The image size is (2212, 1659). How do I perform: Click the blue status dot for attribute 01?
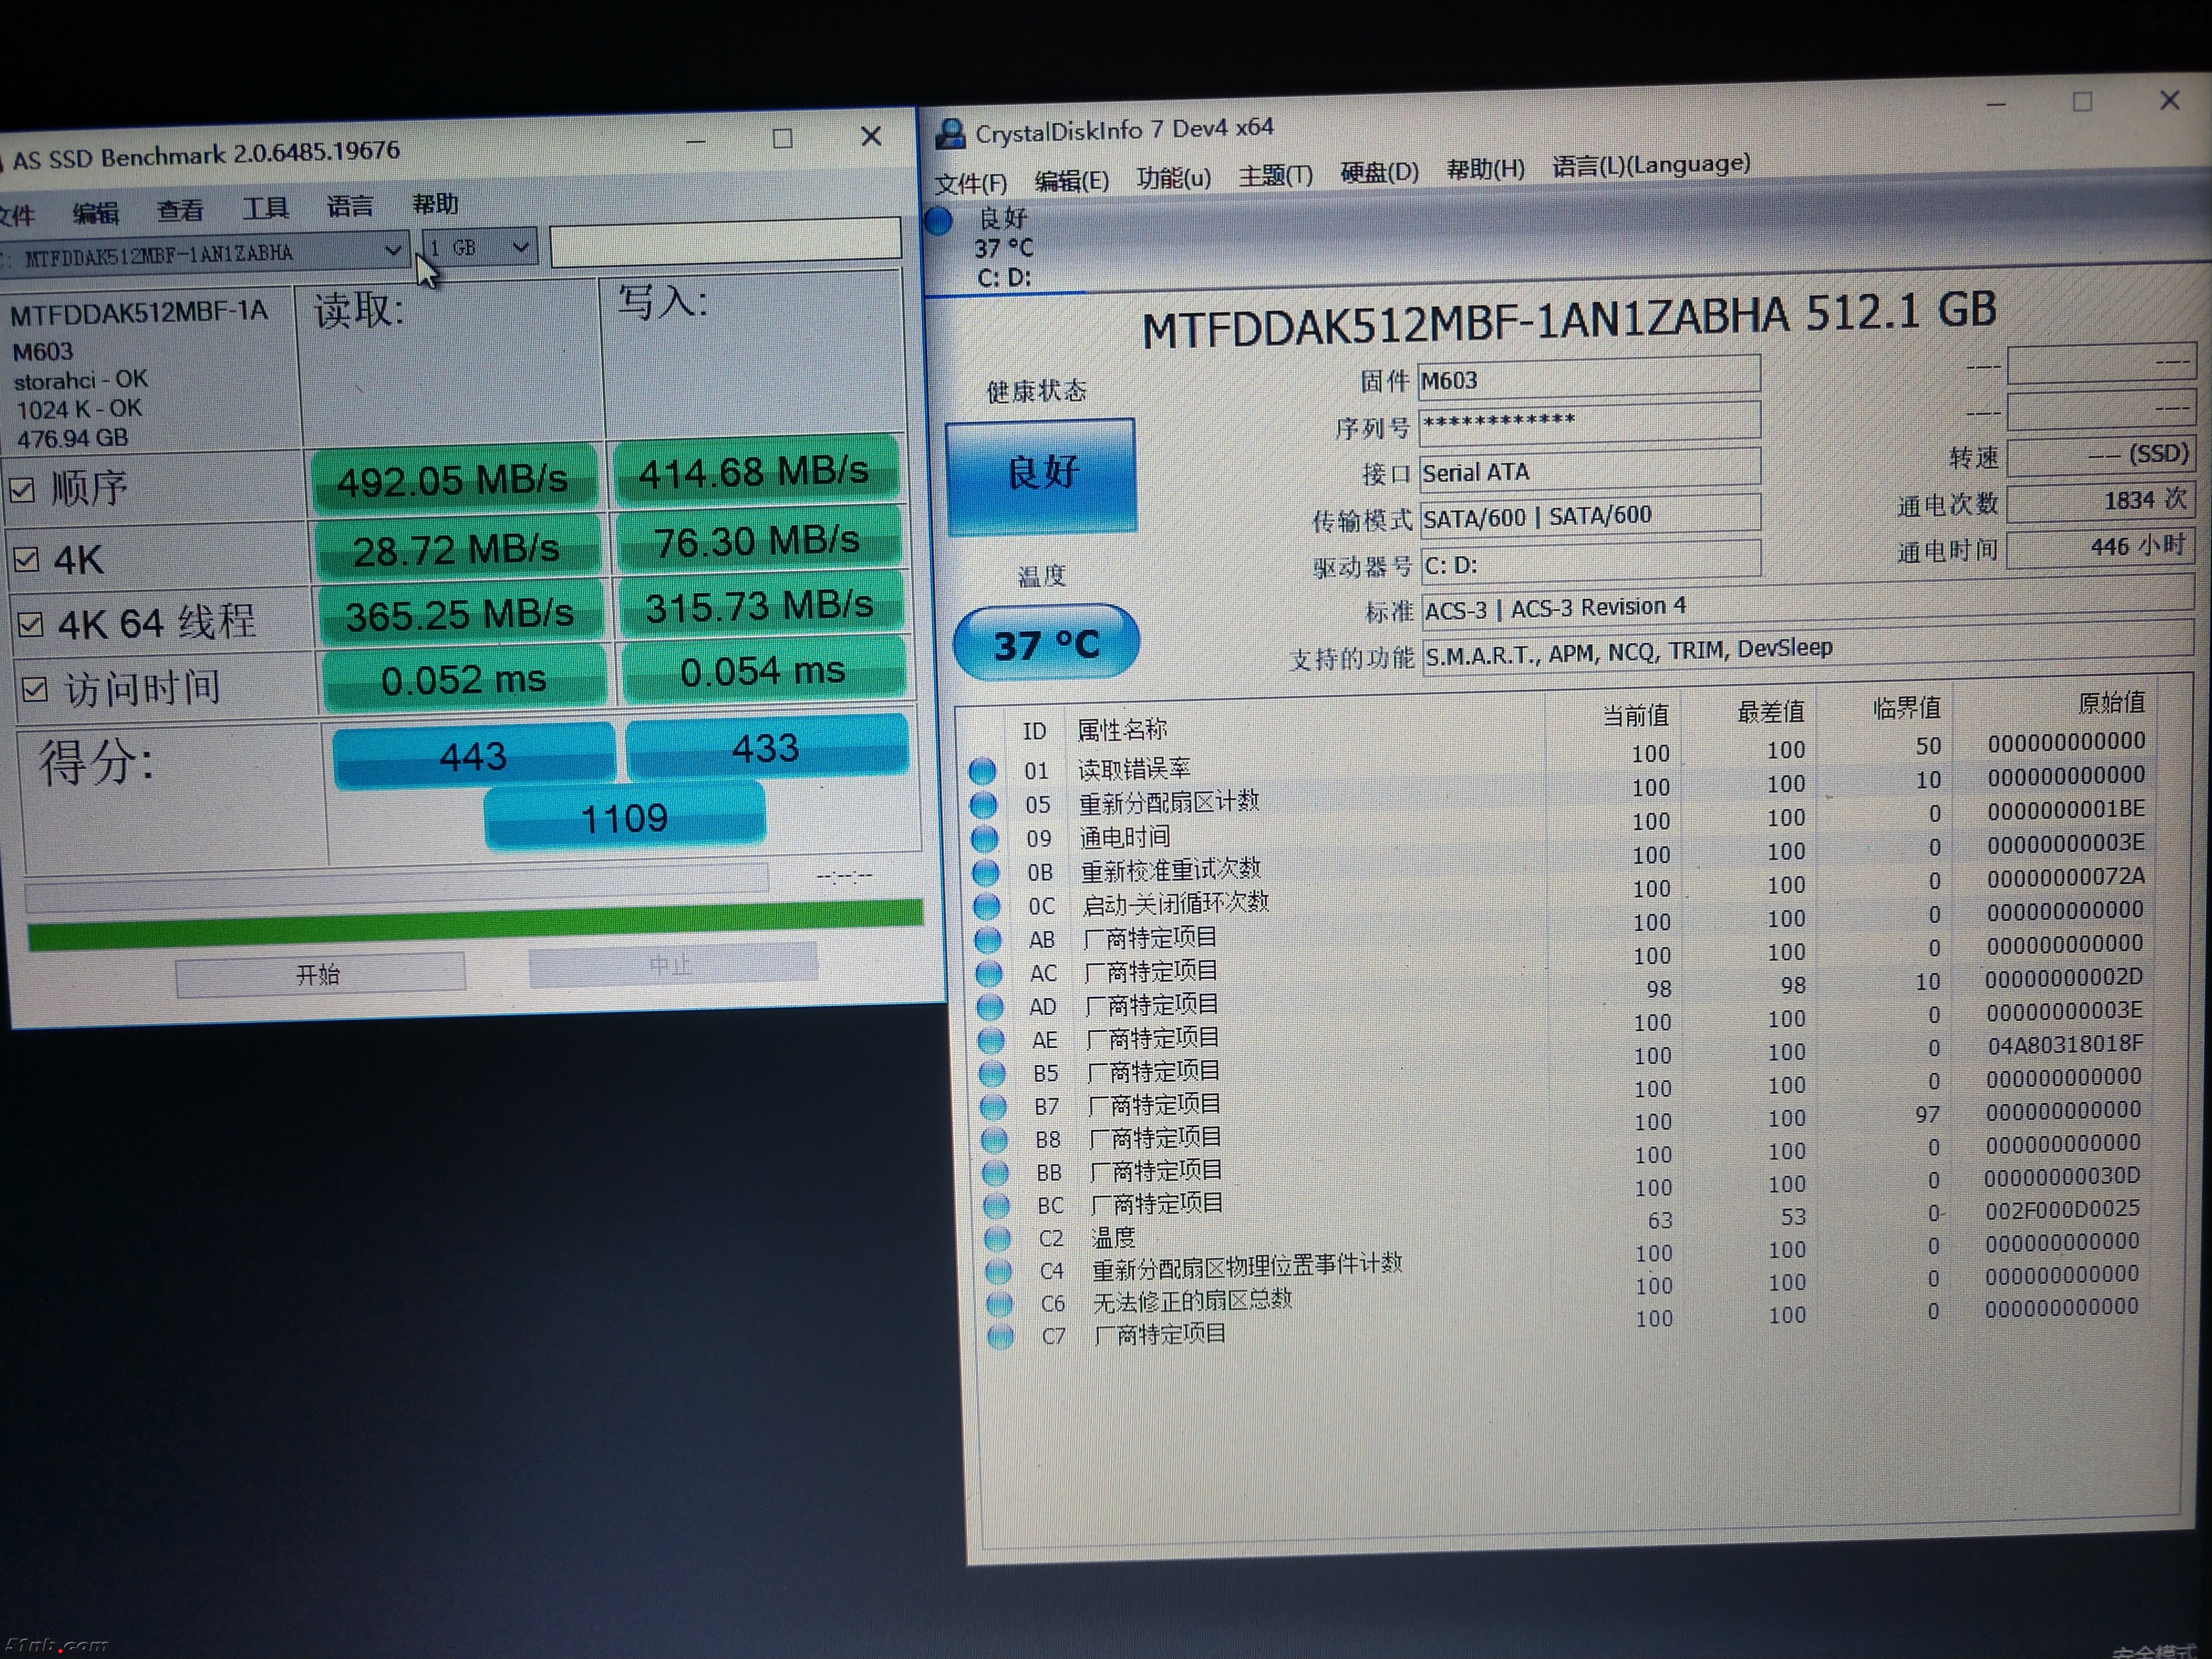pyautogui.click(x=982, y=771)
